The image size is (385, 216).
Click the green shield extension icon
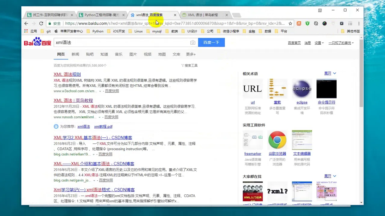[307, 23]
